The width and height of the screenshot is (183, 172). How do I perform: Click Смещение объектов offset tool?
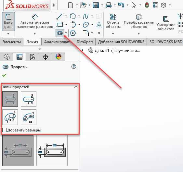coord(166,23)
